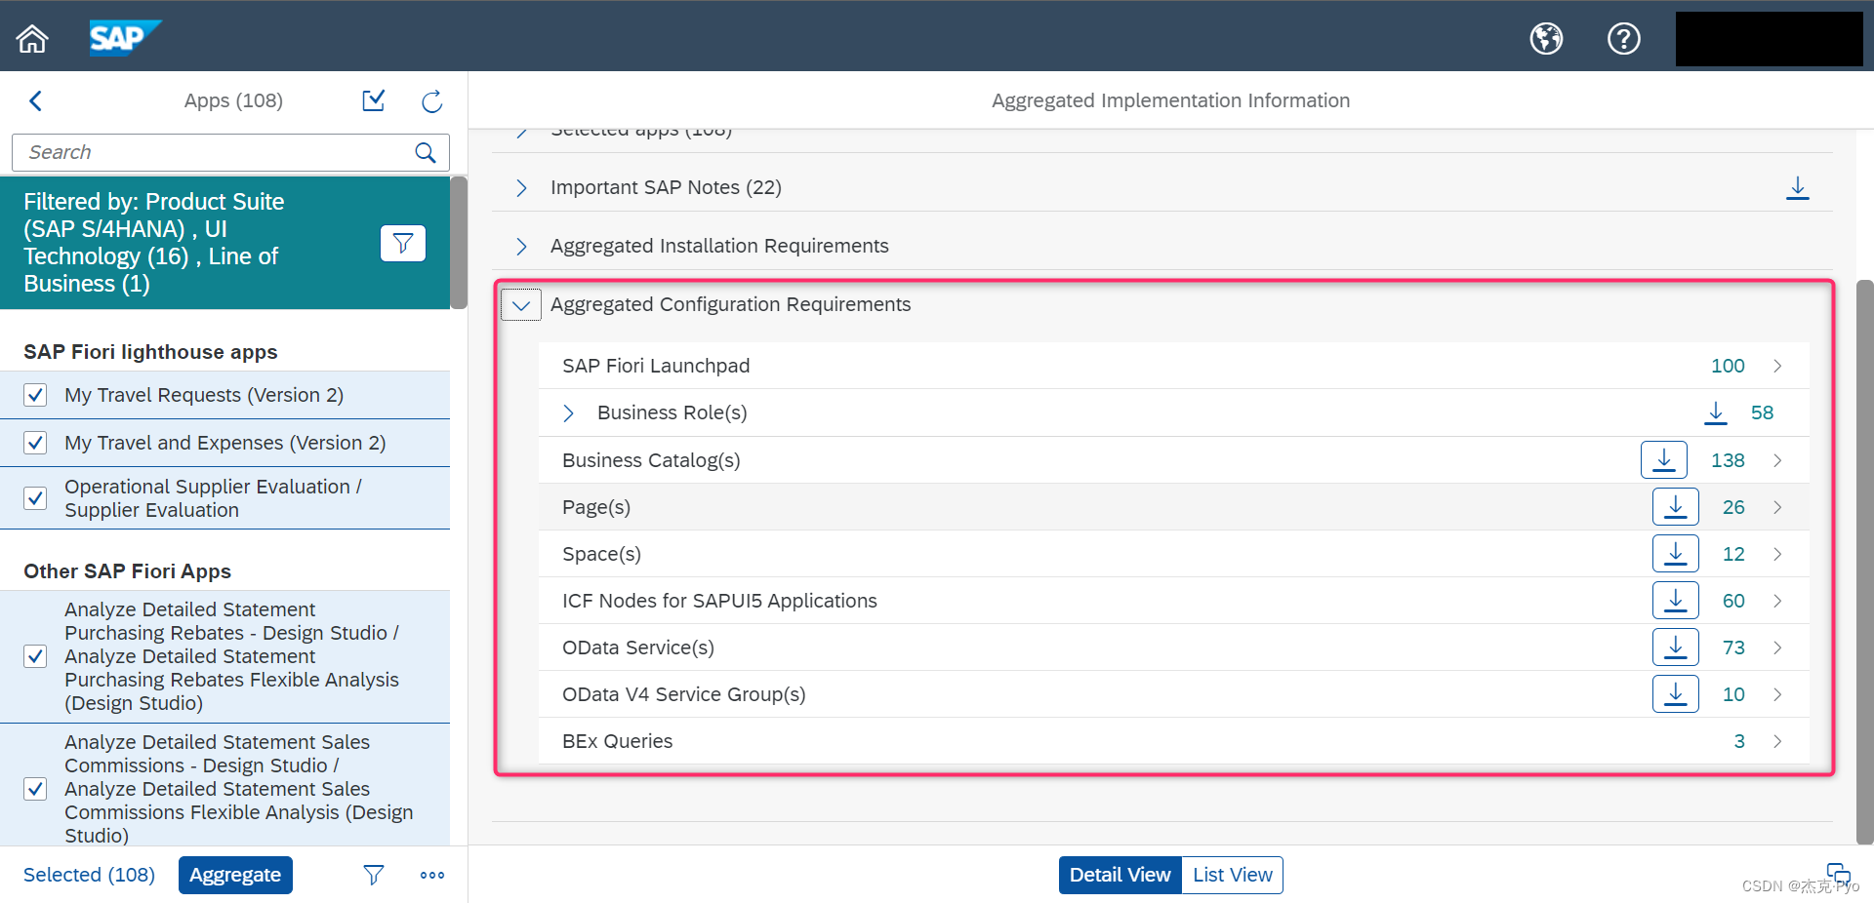This screenshot has height=903, width=1874.
Task: Click the back arrow above the app list
Action: pos(36,100)
